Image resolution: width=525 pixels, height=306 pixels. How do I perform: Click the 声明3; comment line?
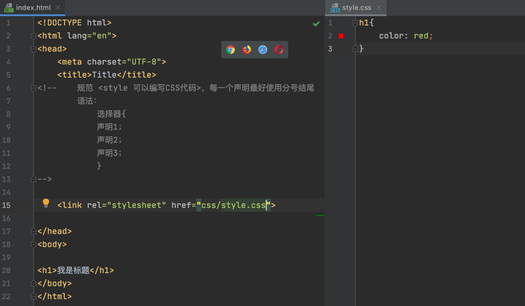click(x=109, y=153)
